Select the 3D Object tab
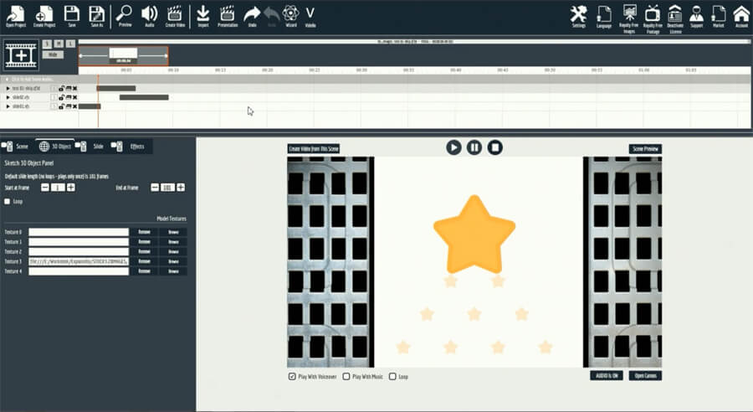This screenshot has width=753, height=412. (x=54, y=147)
